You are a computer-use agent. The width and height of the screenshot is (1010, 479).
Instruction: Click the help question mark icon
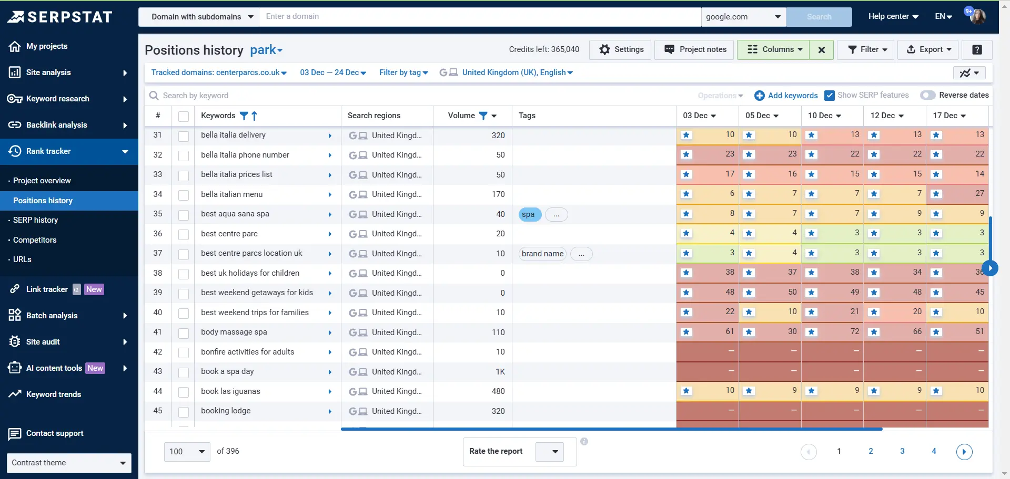(x=977, y=49)
